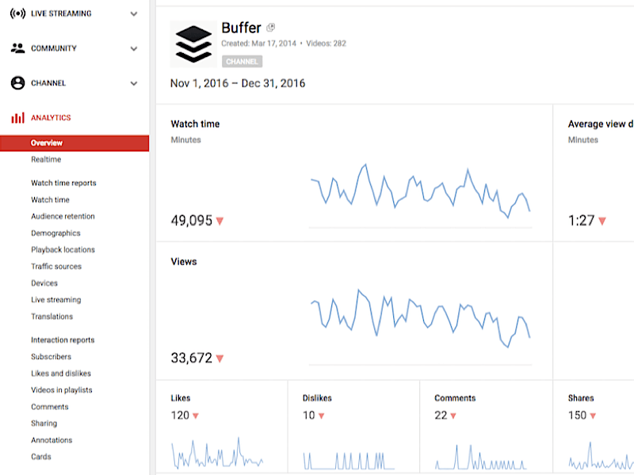Click the Average view duration down-trend arrow
This screenshot has width=634, height=475.
coord(602,221)
